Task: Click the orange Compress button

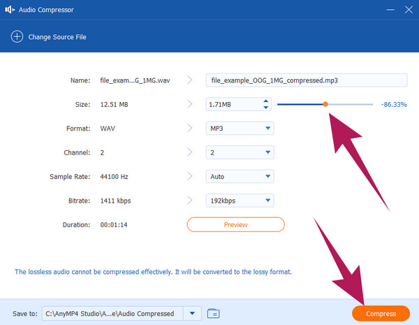Action: [x=381, y=314]
